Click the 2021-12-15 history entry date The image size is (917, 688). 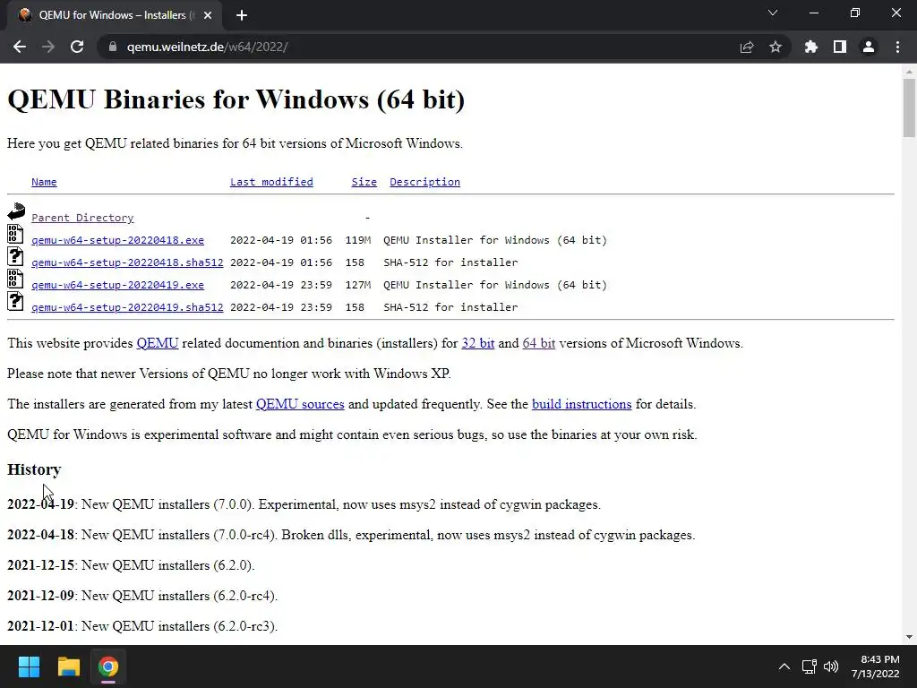(40, 565)
